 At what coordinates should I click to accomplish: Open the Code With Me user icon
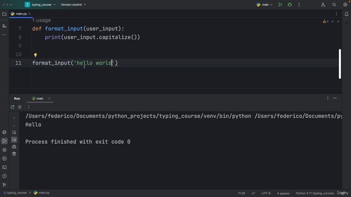[323, 5]
